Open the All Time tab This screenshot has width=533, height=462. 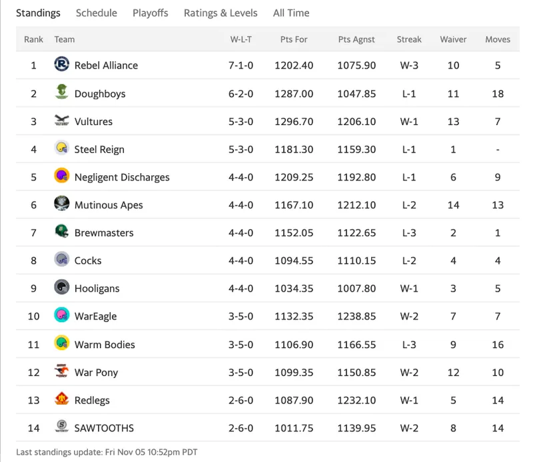click(291, 13)
